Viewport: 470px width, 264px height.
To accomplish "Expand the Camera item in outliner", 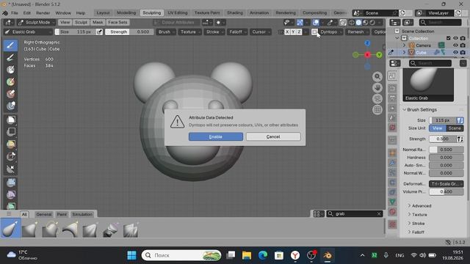I will pos(404,45).
